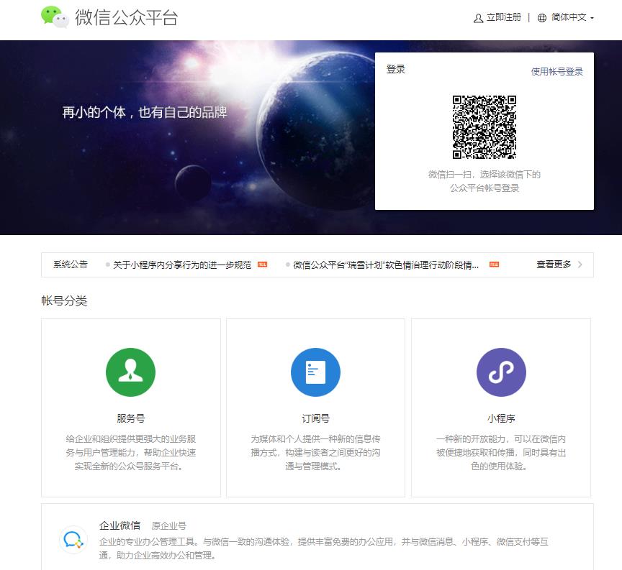622x570 pixels.
Task: Click the green 服务号 person icon
Action: (130, 372)
